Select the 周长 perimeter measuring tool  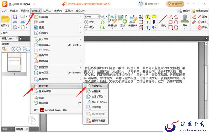(203, 22)
